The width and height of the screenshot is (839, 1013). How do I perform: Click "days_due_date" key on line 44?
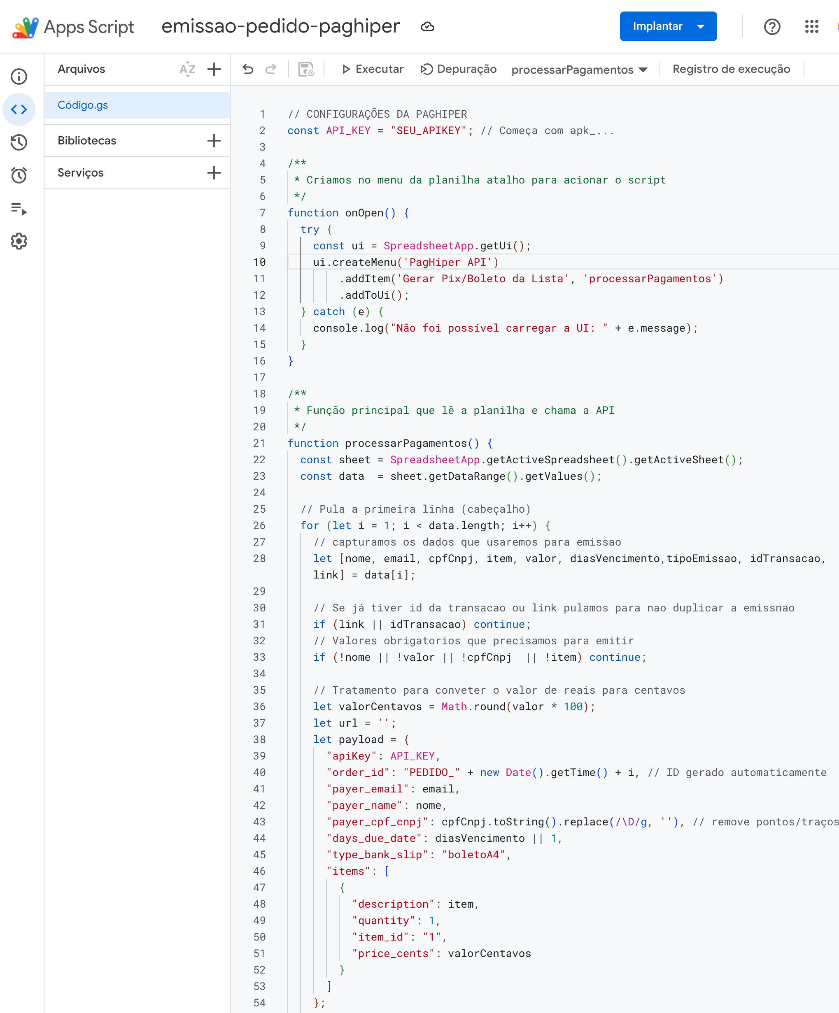tap(374, 838)
